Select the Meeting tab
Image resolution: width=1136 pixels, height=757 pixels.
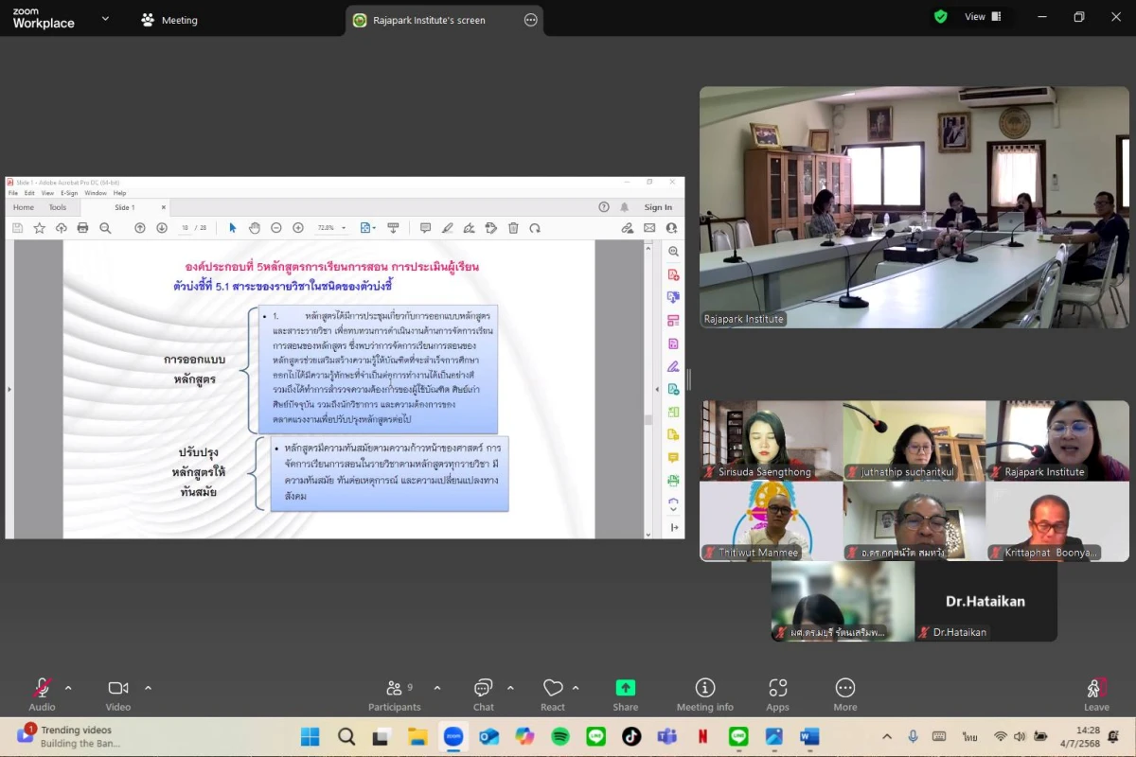169,20
